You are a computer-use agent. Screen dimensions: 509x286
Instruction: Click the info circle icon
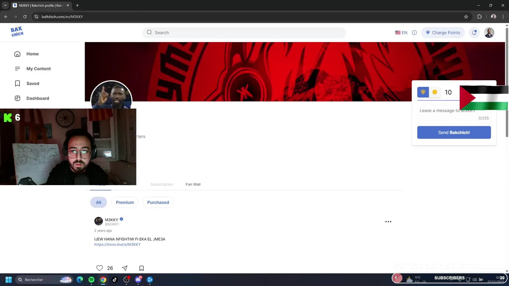(414, 33)
